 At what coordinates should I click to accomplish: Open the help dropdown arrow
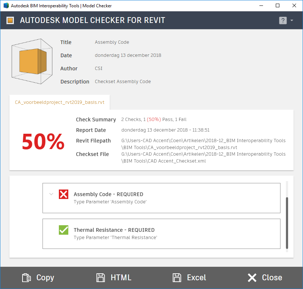292,20
